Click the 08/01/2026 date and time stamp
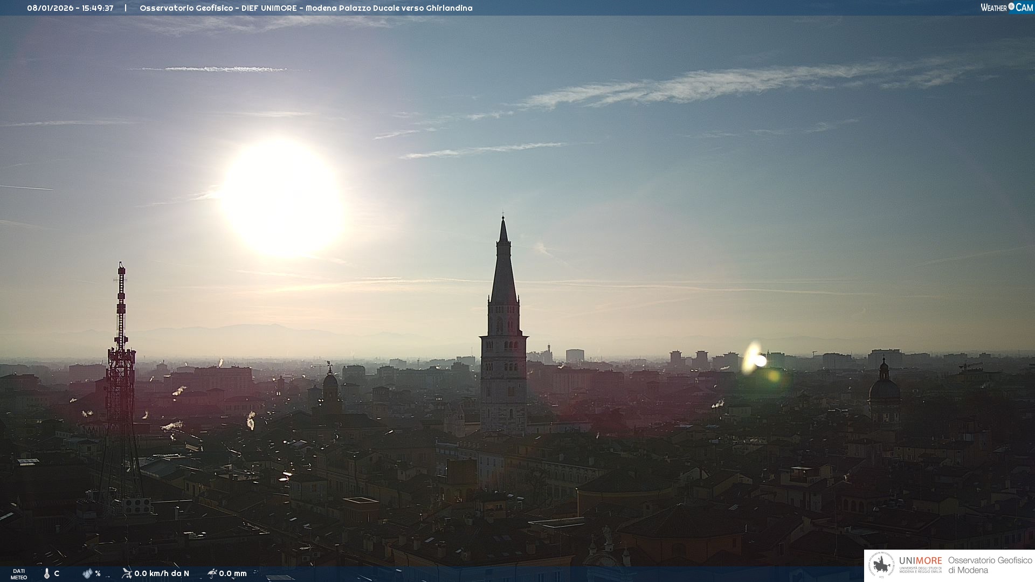 tap(70, 8)
